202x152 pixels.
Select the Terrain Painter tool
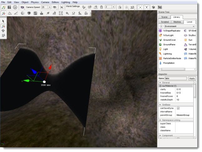point(16,13)
